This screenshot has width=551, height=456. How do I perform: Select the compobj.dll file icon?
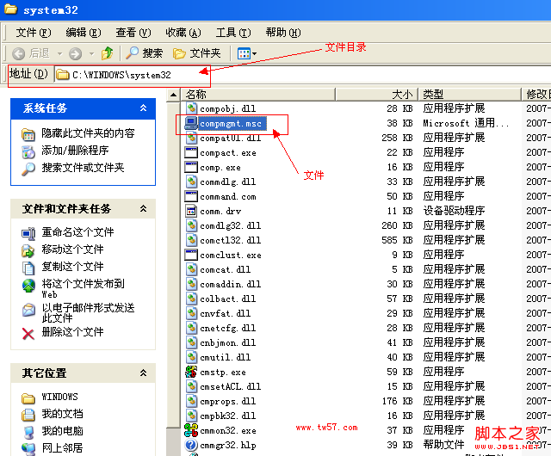[x=191, y=108]
